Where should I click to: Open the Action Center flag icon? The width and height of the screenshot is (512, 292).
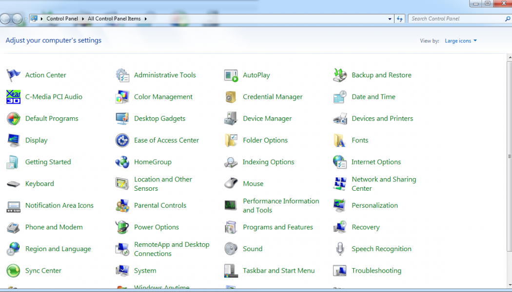[13, 75]
